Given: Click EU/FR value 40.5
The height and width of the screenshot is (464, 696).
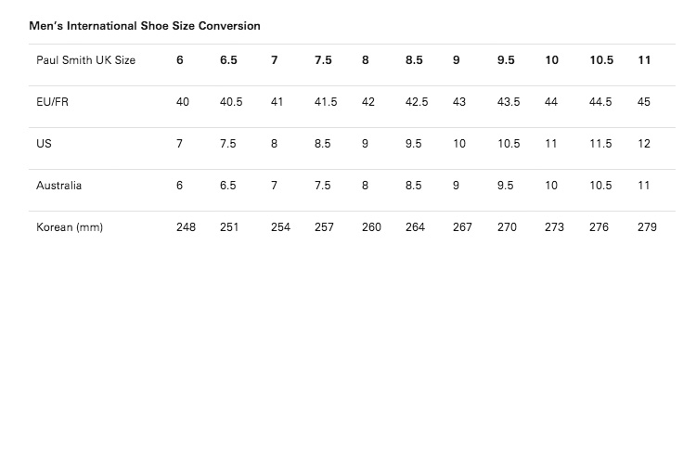Looking at the screenshot, I should [x=231, y=102].
